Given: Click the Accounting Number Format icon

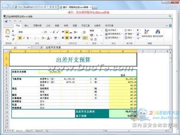Looking at the screenshot, I should [91, 35].
